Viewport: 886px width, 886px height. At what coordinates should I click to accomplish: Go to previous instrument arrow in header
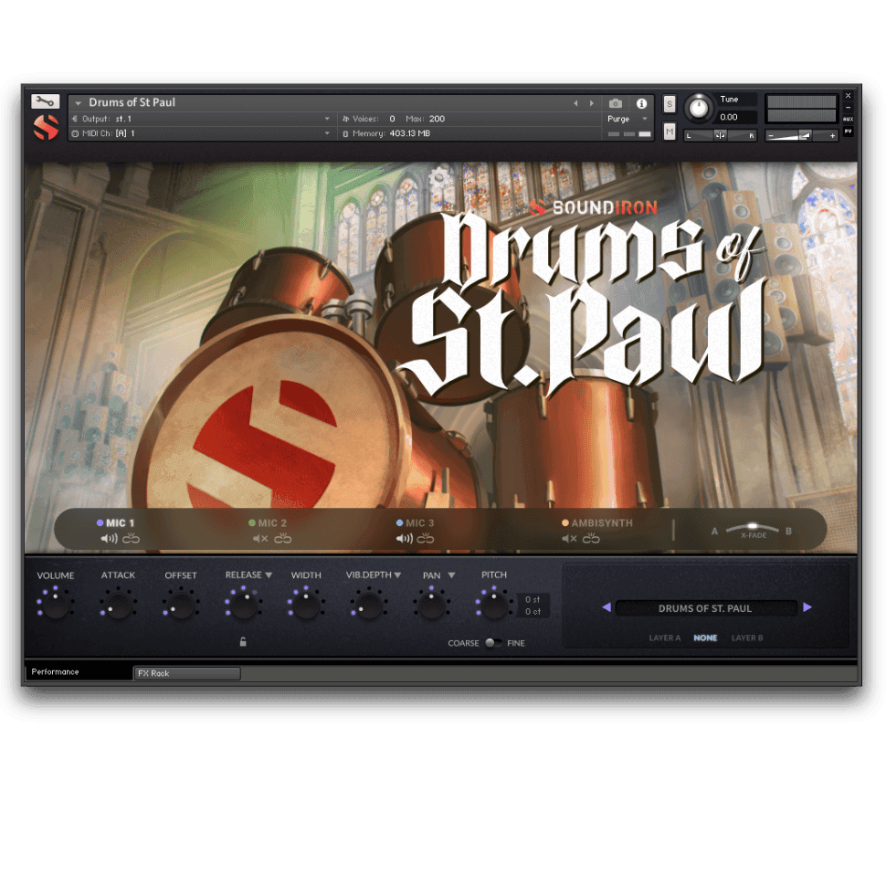click(x=575, y=103)
